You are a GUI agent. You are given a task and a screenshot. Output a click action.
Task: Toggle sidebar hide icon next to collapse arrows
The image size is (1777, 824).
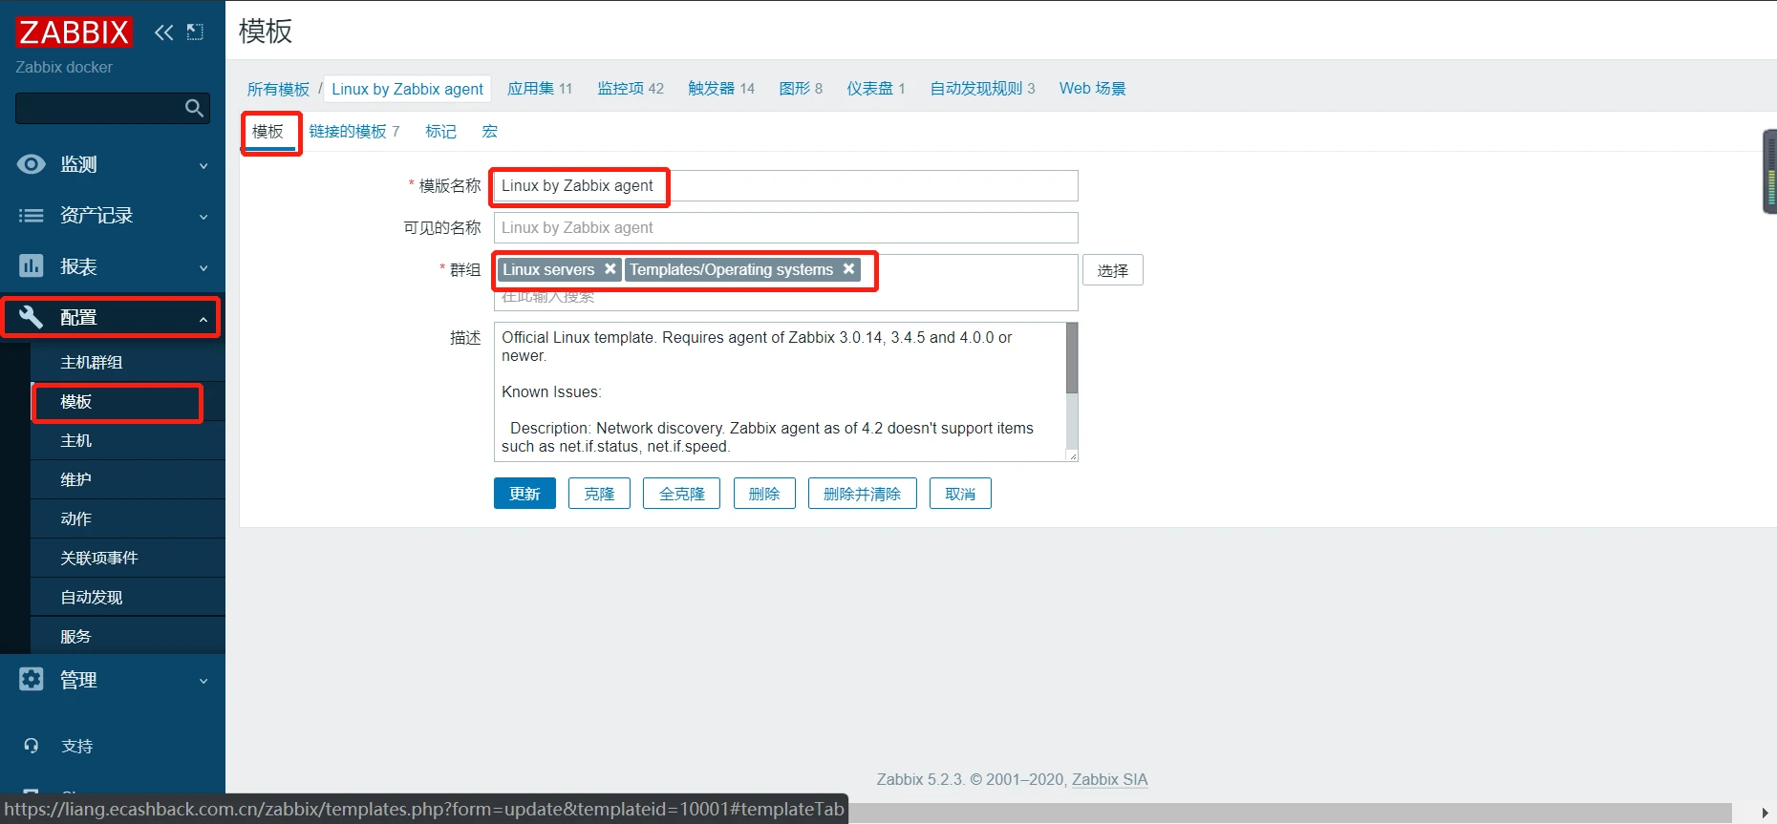195,32
